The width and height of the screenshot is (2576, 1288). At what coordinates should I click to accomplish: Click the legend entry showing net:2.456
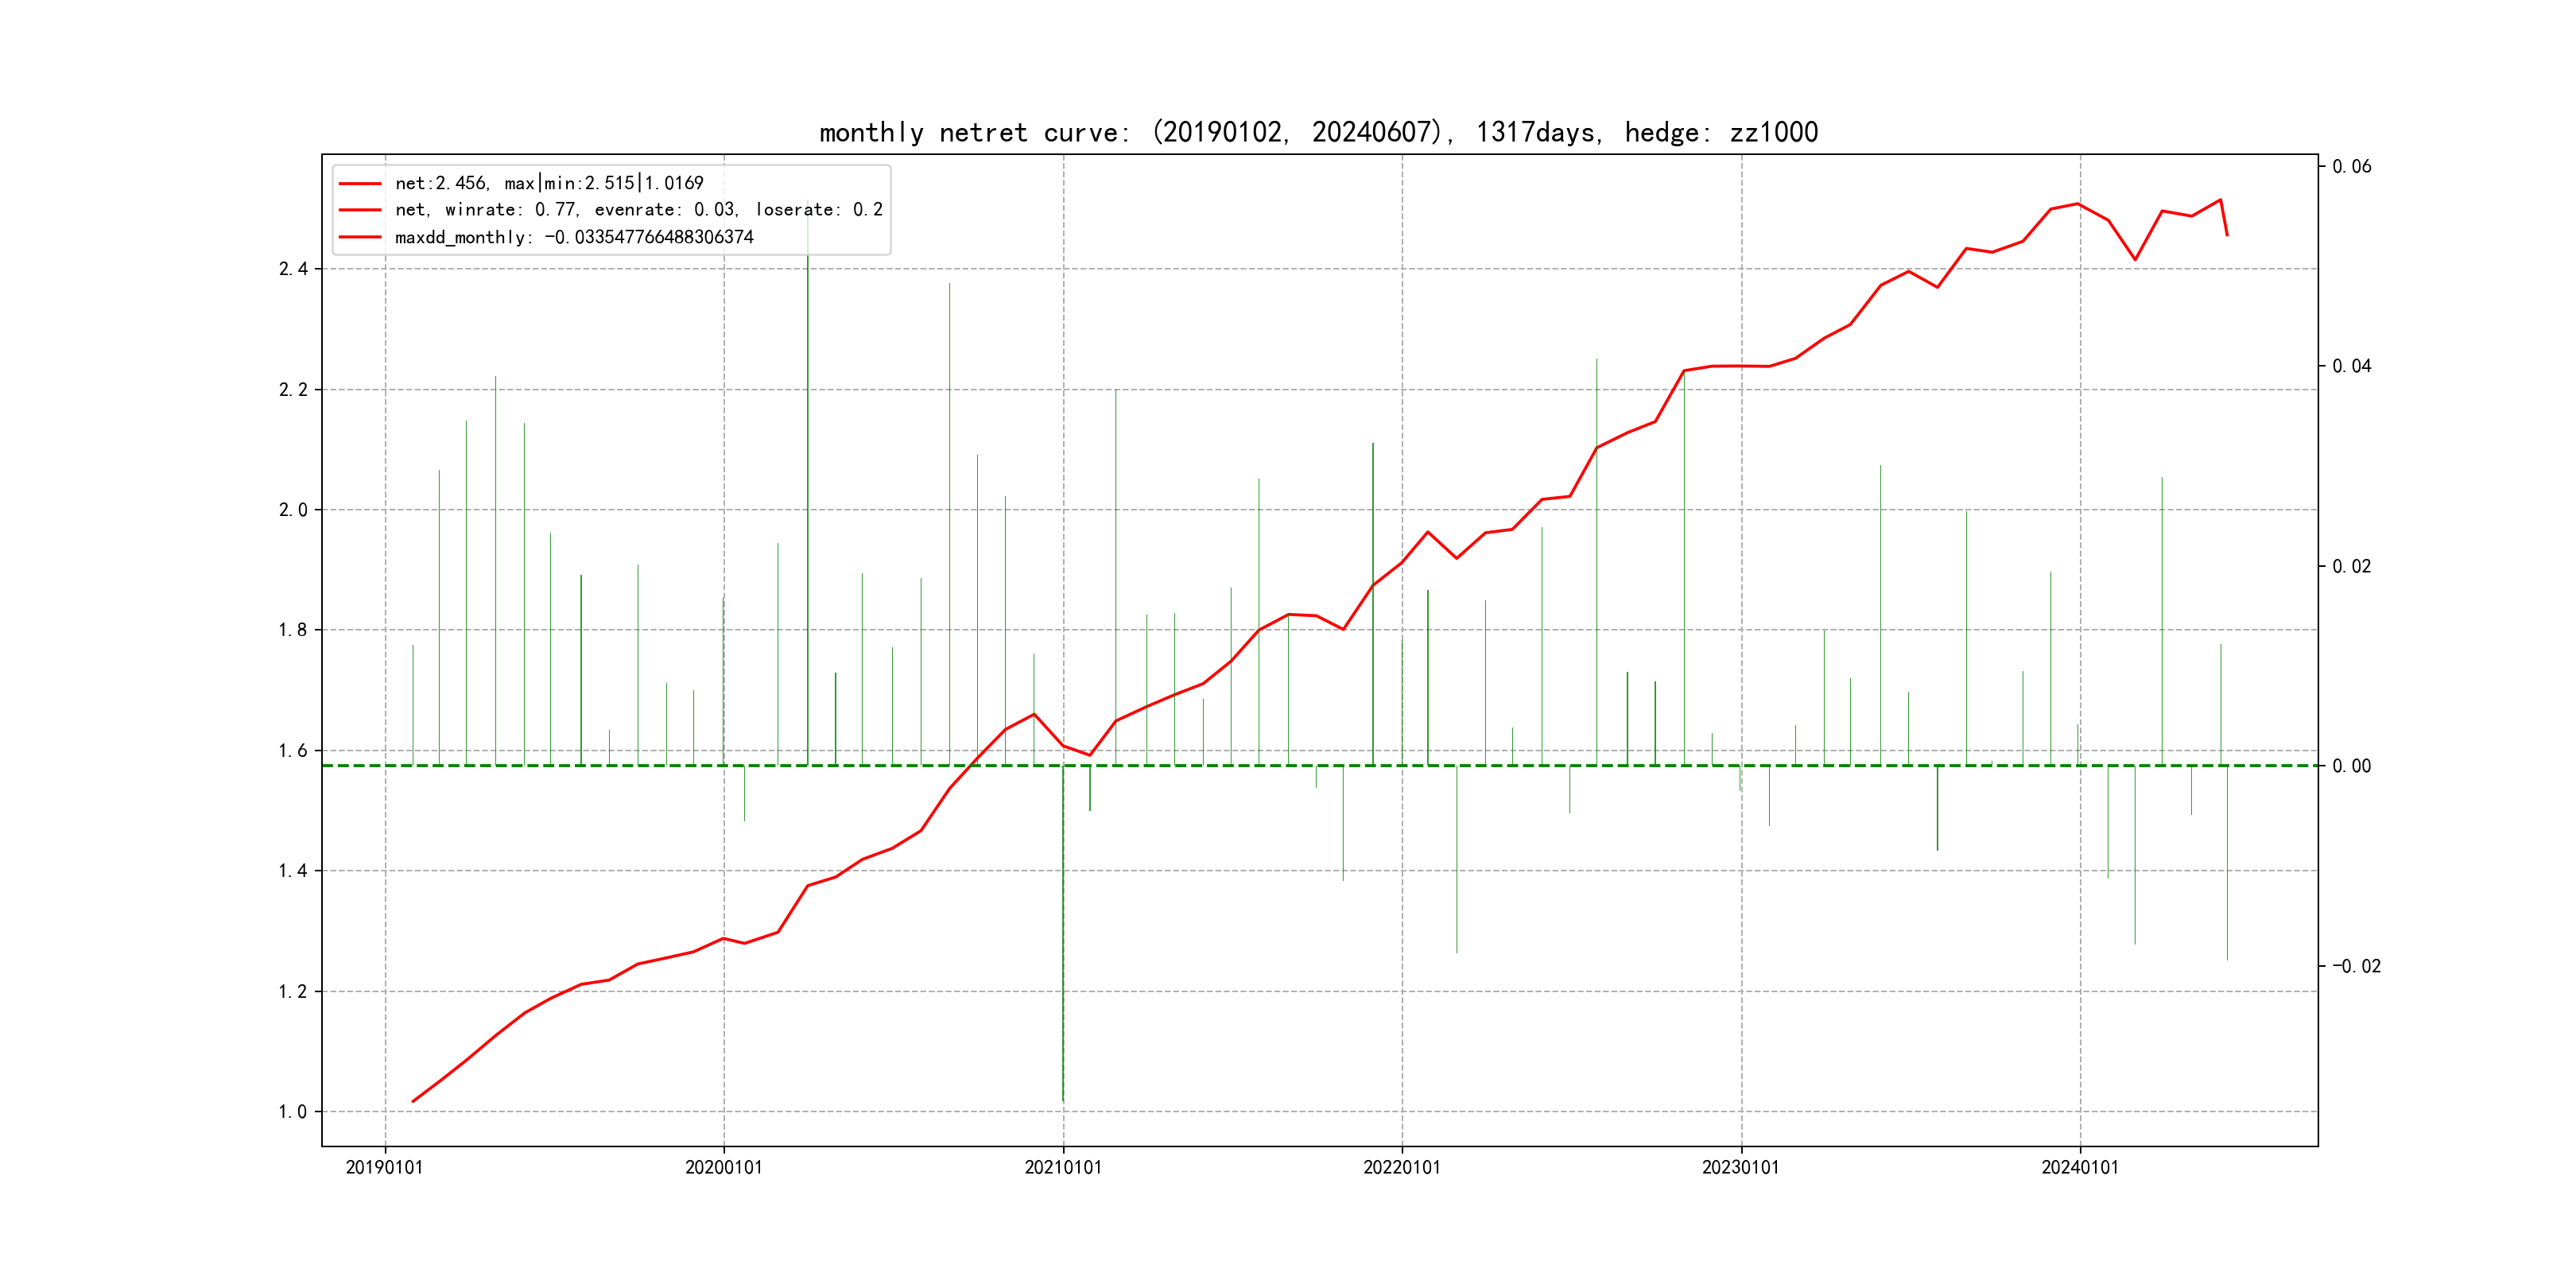pos(549,183)
